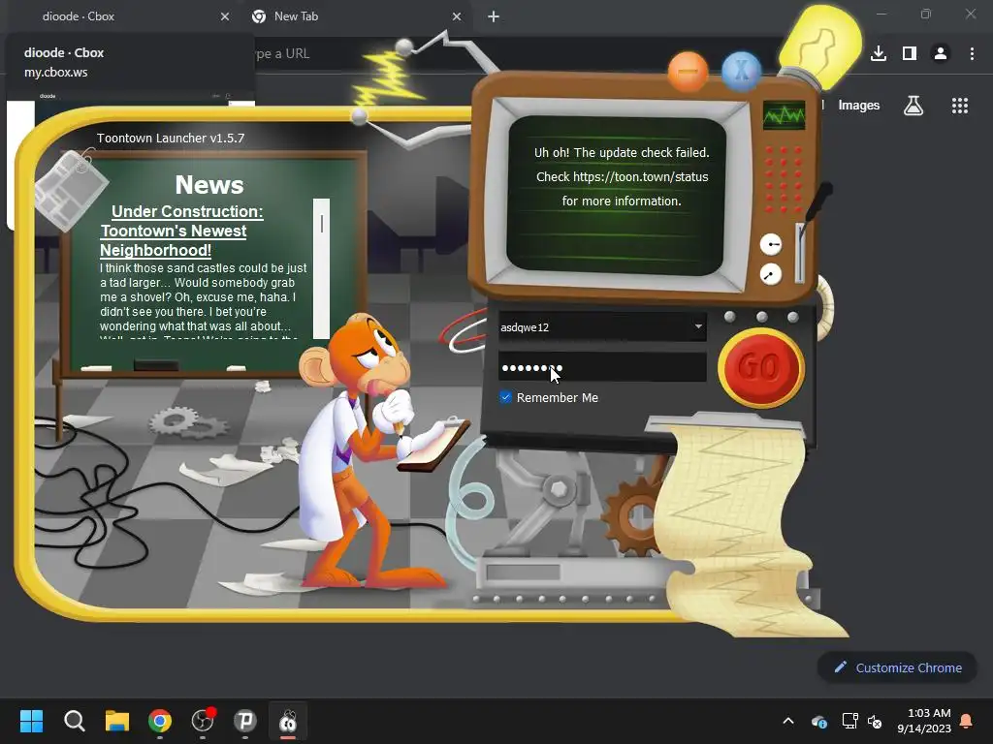Click the red GO login button
This screenshot has height=744, width=993.
(x=761, y=367)
